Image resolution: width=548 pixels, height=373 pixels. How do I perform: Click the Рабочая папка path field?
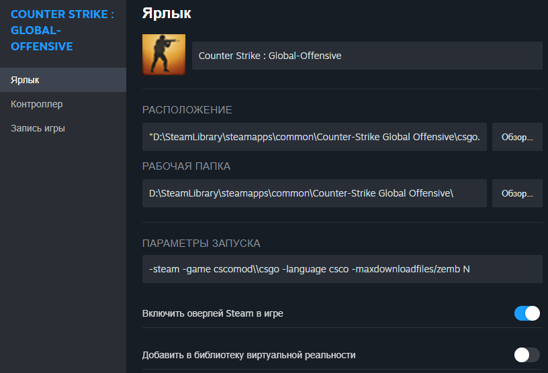(314, 193)
